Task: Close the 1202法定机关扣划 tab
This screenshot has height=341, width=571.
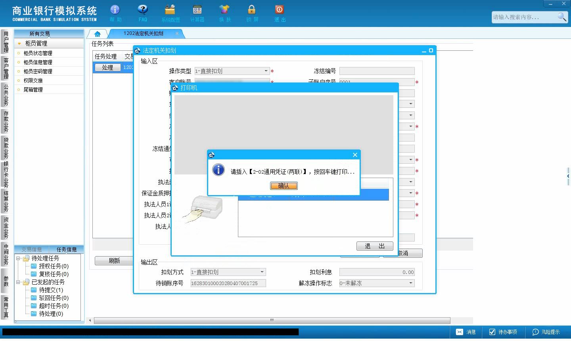Action: [177, 34]
